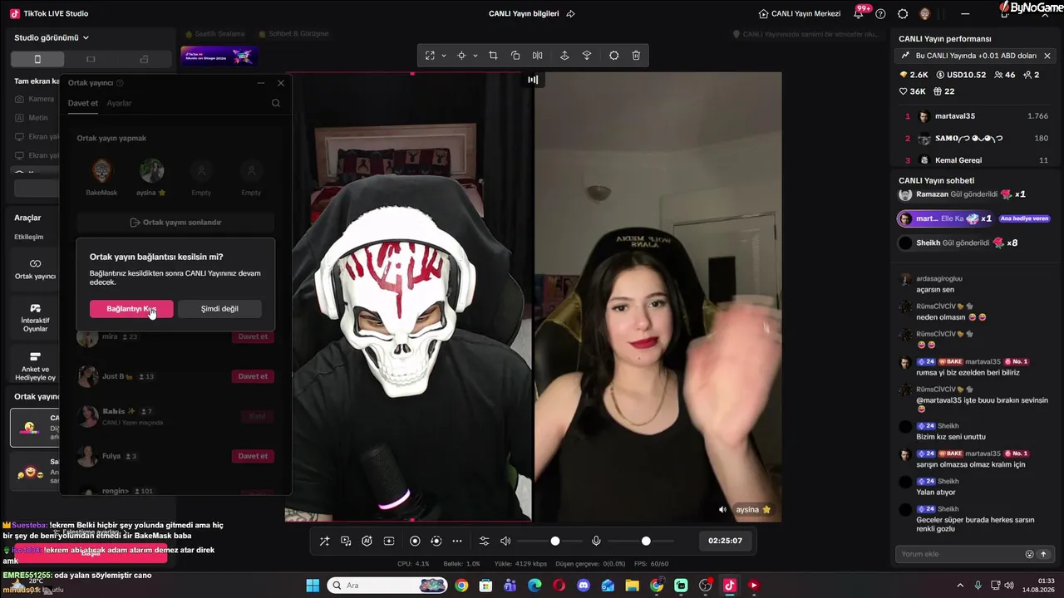Viewport: 1064px width, 598px height.
Task: Open İnteraktif Oyunlar tool
Action: [35, 317]
